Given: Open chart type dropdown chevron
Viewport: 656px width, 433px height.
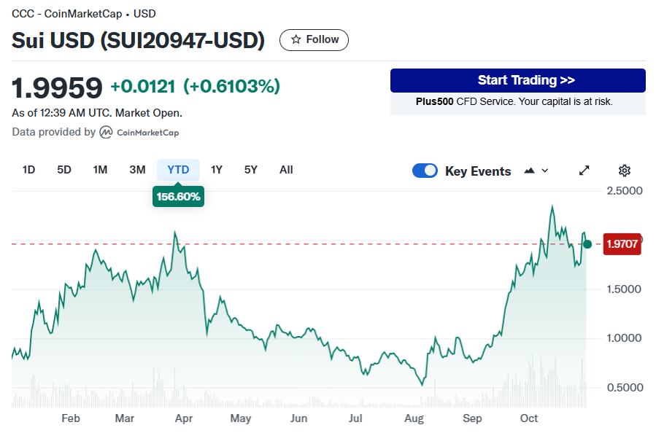Looking at the screenshot, I should [x=544, y=171].
